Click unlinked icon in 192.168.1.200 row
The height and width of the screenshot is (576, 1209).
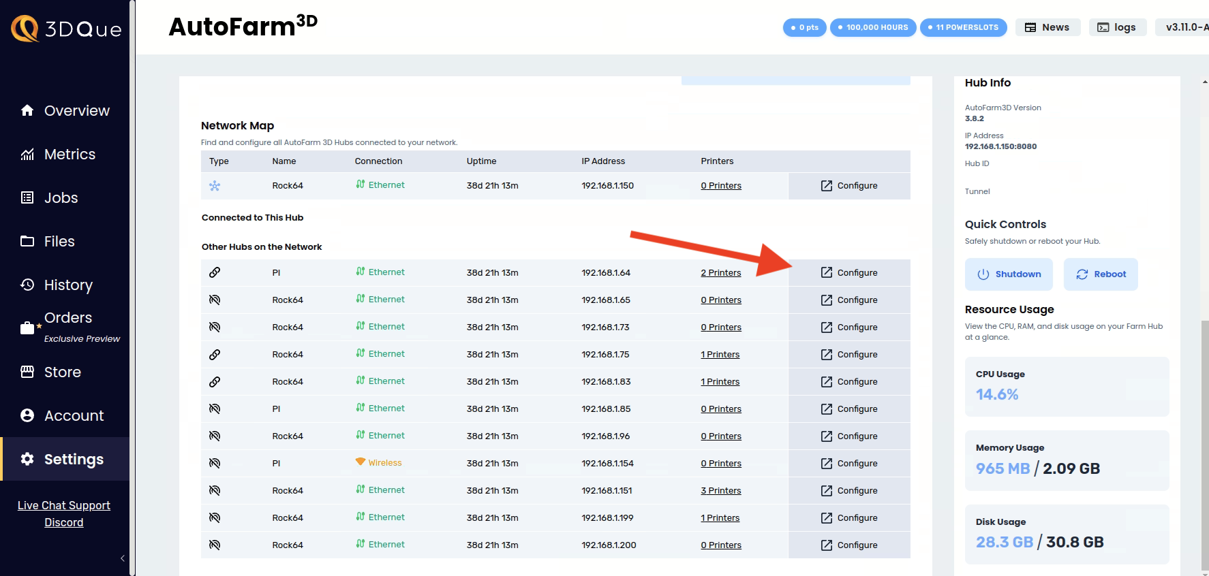pos(215,545)
